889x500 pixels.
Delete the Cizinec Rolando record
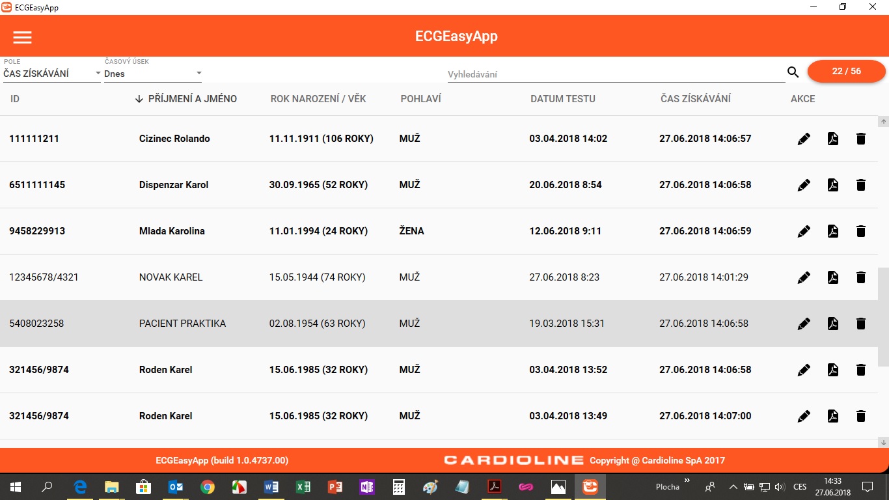tap(861, 139)
